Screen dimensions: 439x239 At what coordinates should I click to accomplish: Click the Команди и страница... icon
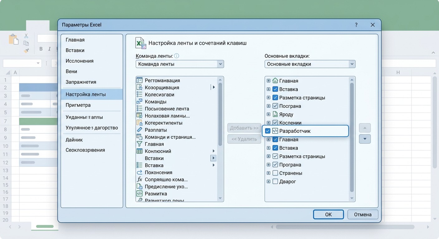[139, 137]
